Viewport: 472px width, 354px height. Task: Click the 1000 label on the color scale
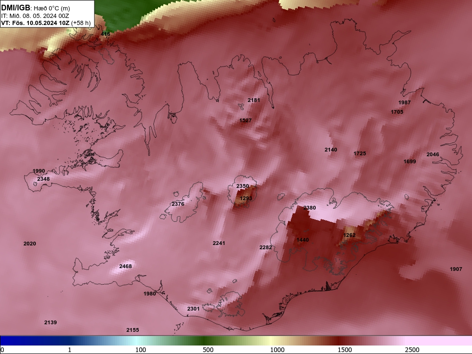click(x=277, y=350)
